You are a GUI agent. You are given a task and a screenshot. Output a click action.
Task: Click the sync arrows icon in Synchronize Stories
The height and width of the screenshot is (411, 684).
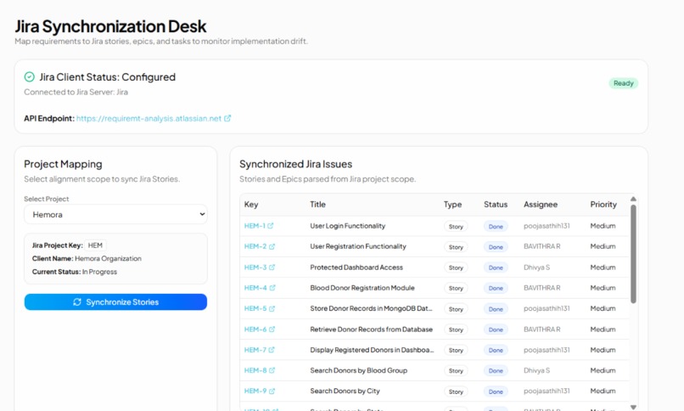(77, 302)
